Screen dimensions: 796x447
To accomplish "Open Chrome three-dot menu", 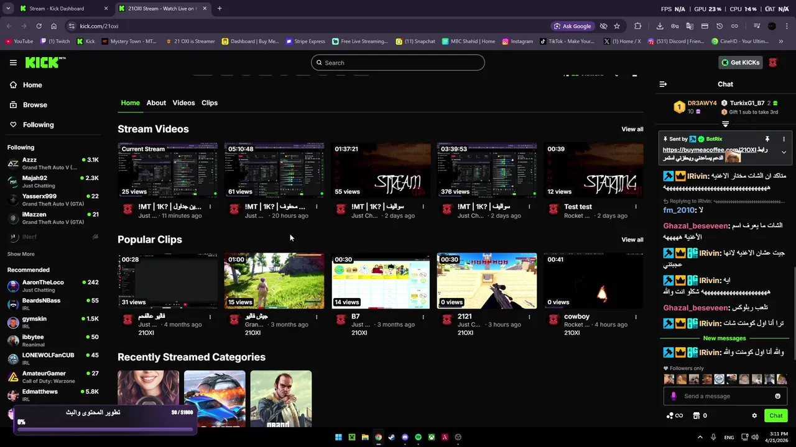I will tap(787, 26).
